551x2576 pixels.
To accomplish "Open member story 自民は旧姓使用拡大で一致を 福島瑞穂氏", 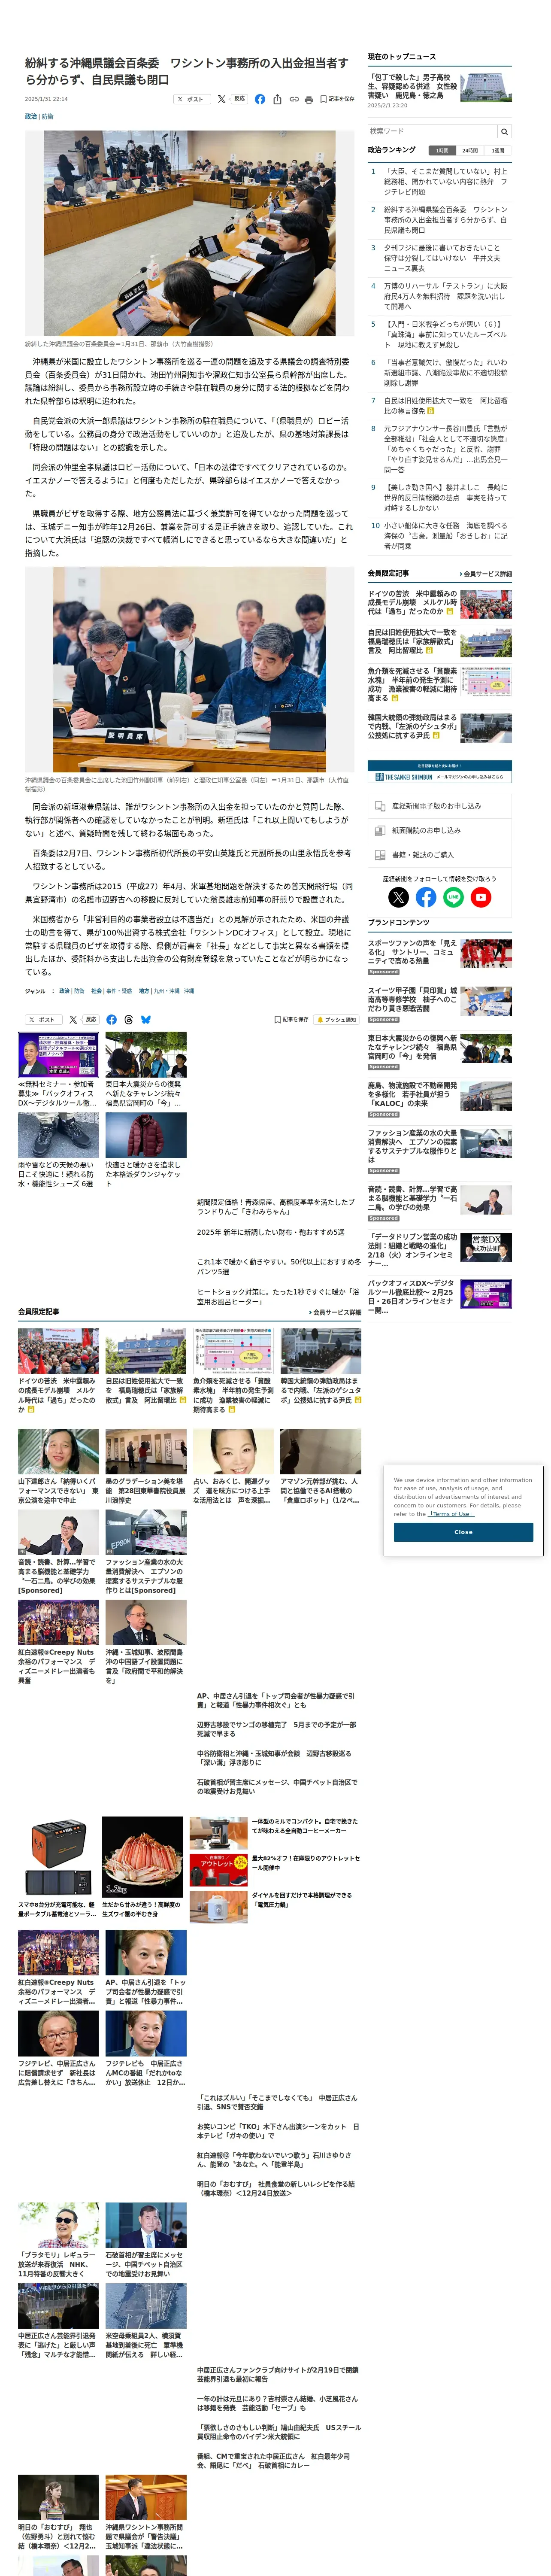I will (x=146, y=1370).
